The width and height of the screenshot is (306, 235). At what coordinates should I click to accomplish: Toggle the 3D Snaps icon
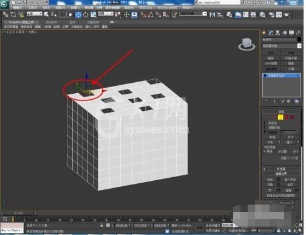point(143,15)
